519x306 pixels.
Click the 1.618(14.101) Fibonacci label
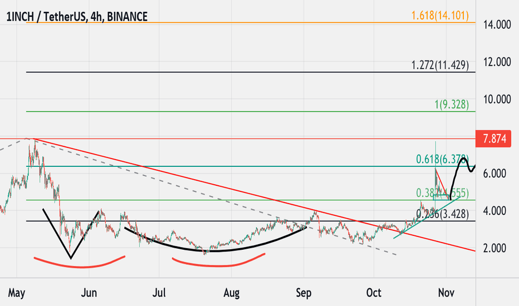coord(440,15)
